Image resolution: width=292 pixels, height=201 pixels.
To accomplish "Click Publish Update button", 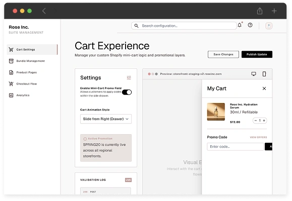I will [x=257, y=54].
